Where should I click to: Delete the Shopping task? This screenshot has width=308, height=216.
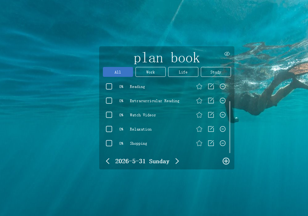tap(223, 143)
